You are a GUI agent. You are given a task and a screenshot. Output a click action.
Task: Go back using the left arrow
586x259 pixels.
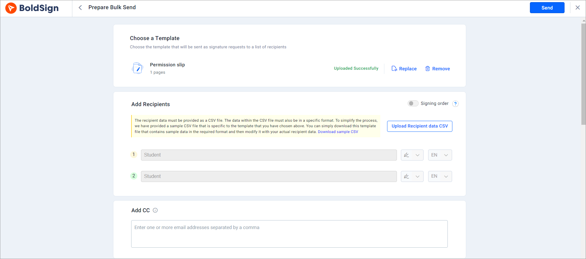tap(80, 8)
